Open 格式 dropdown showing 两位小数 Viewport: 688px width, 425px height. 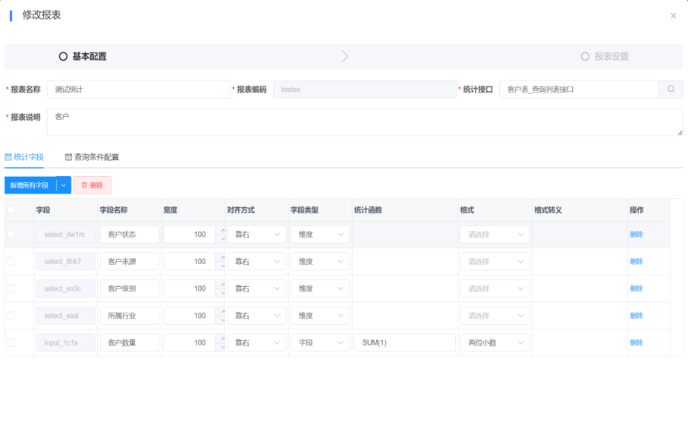[495, 343]
